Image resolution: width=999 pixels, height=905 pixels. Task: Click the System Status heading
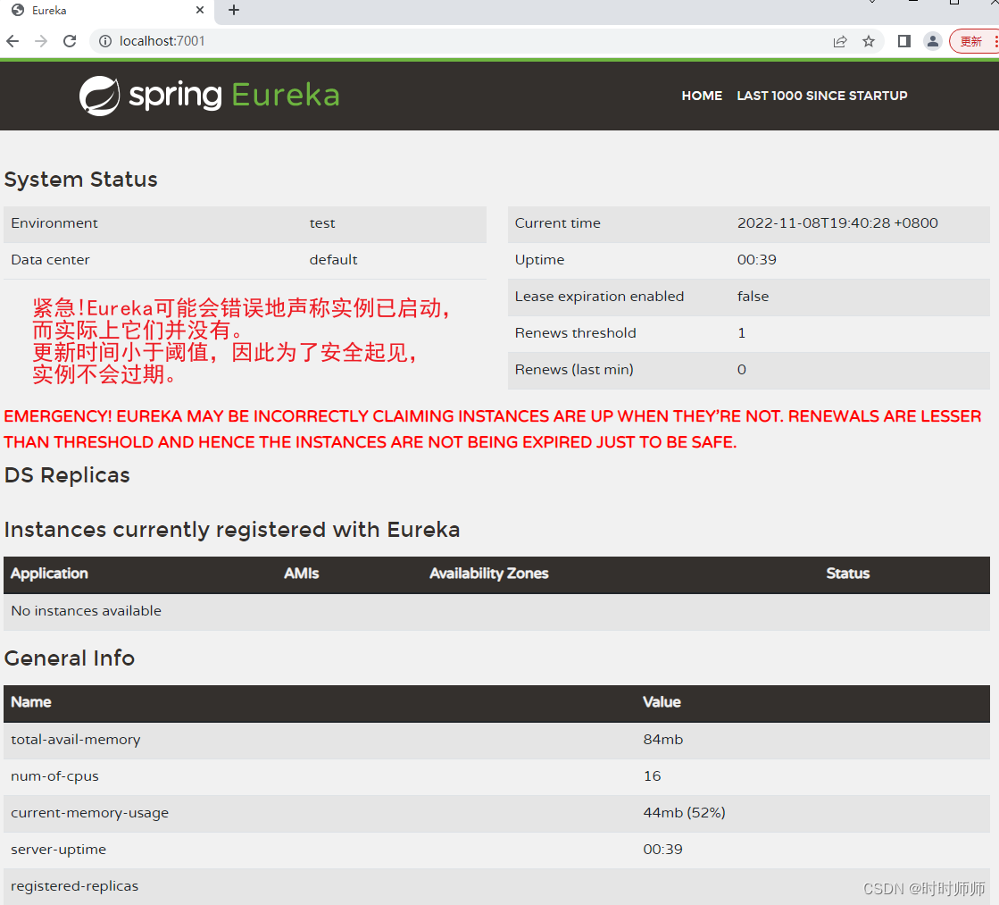coord(81,180)
